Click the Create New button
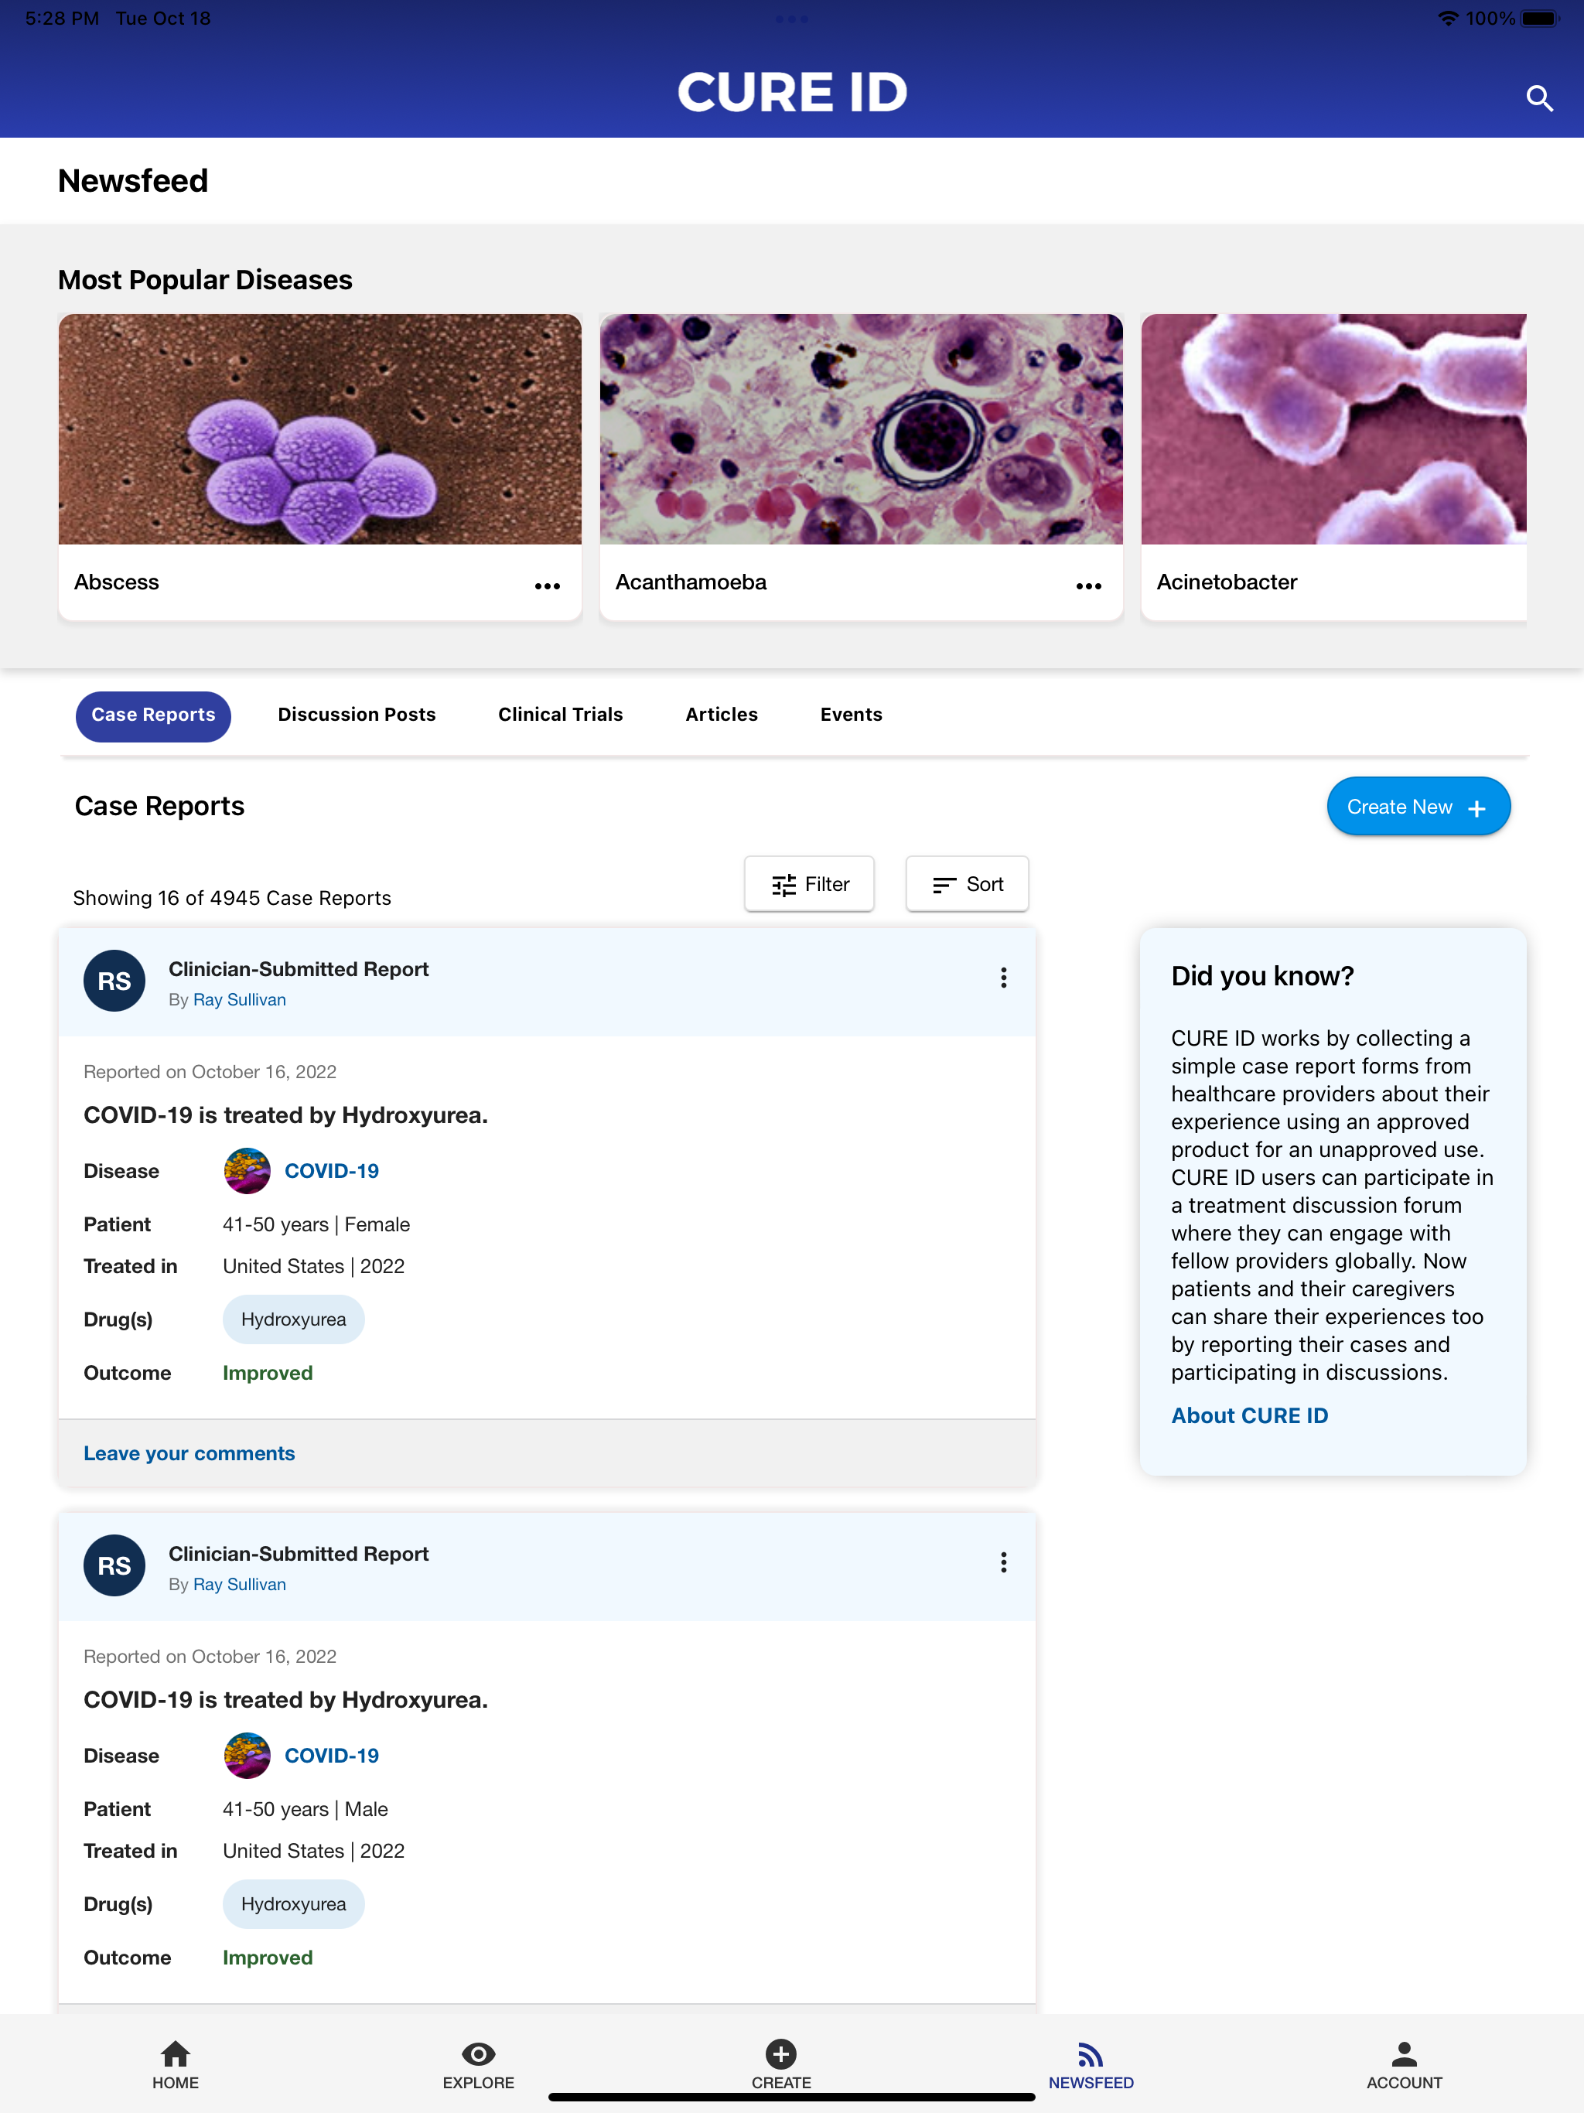The image size is (1584, 2113). 1418,806
